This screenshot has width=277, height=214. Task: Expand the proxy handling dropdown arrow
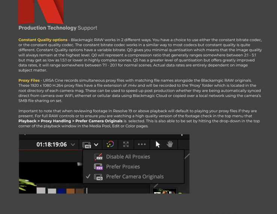[96, 144]
